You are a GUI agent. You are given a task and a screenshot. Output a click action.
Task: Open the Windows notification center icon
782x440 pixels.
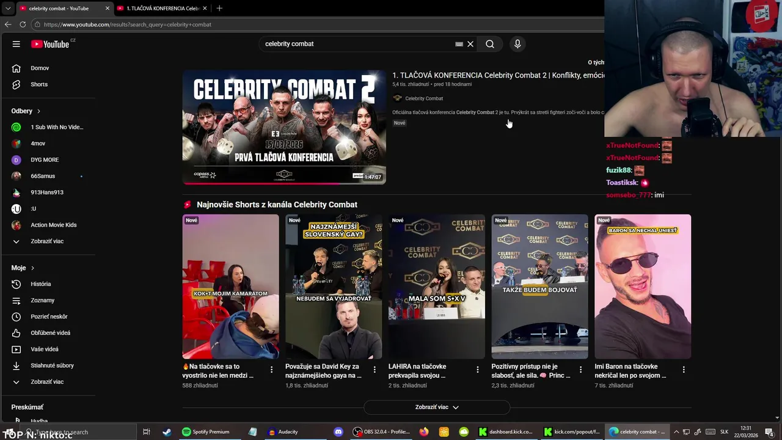click(770, 432)
